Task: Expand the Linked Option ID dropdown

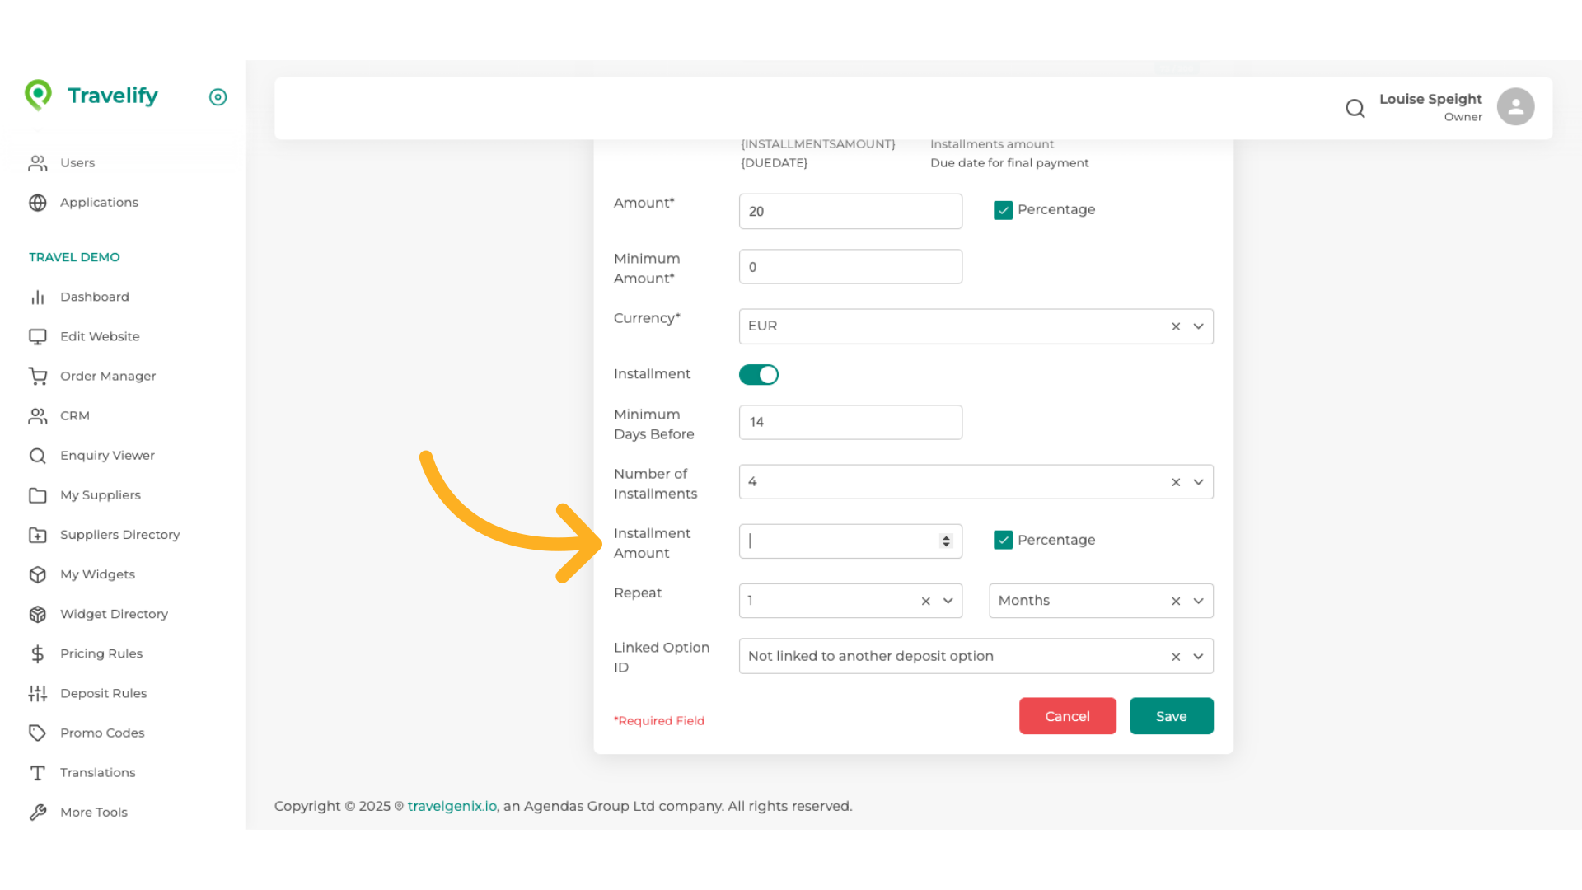Action: point(1199,656)
